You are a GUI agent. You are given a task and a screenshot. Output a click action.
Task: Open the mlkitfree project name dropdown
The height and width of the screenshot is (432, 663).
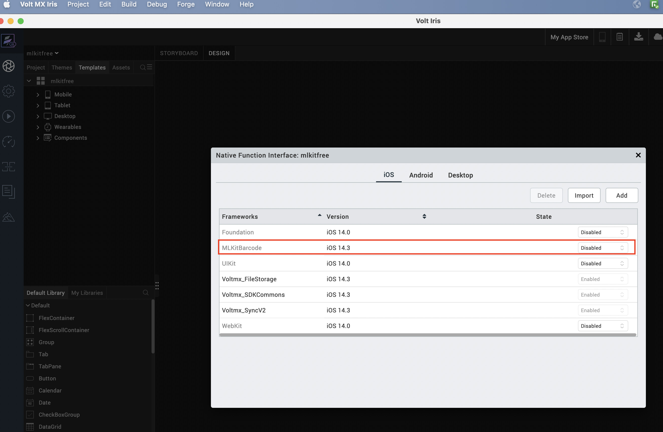pos(42,53)
